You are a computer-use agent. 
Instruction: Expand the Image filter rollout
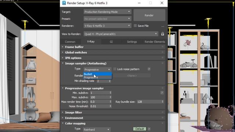pyautogui.click(x=113, y=113)
